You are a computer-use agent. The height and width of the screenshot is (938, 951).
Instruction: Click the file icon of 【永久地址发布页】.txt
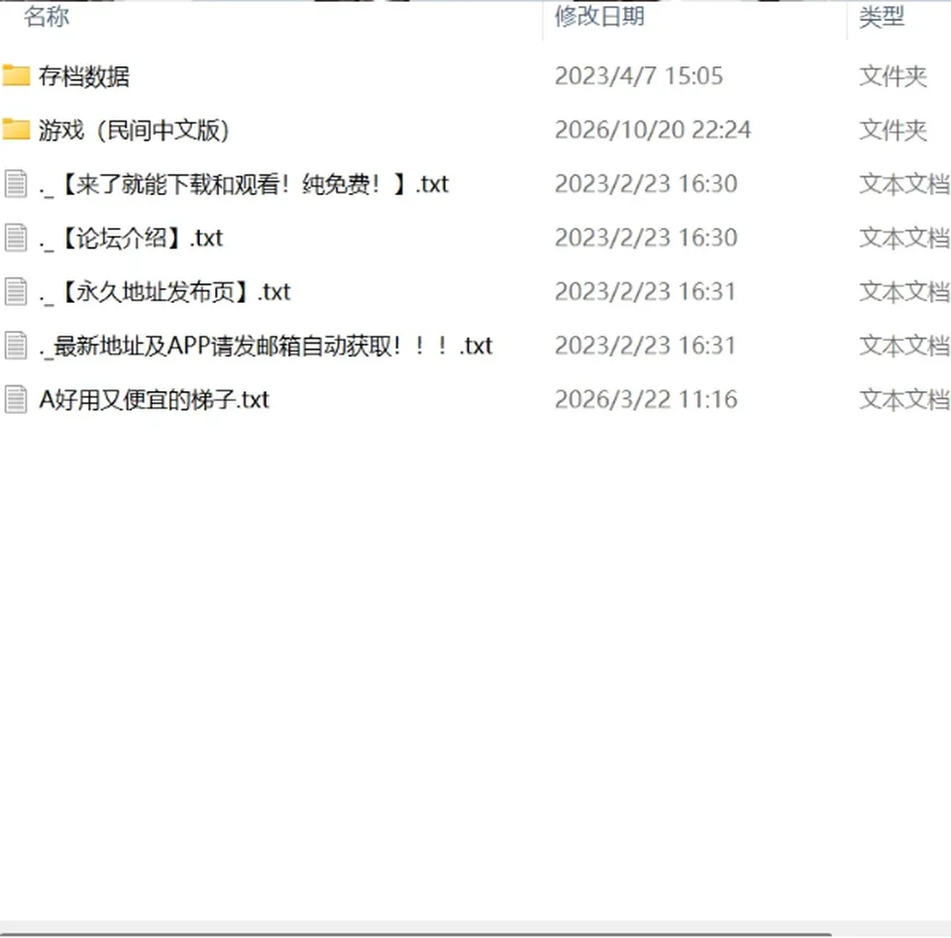tap(16, 291)
